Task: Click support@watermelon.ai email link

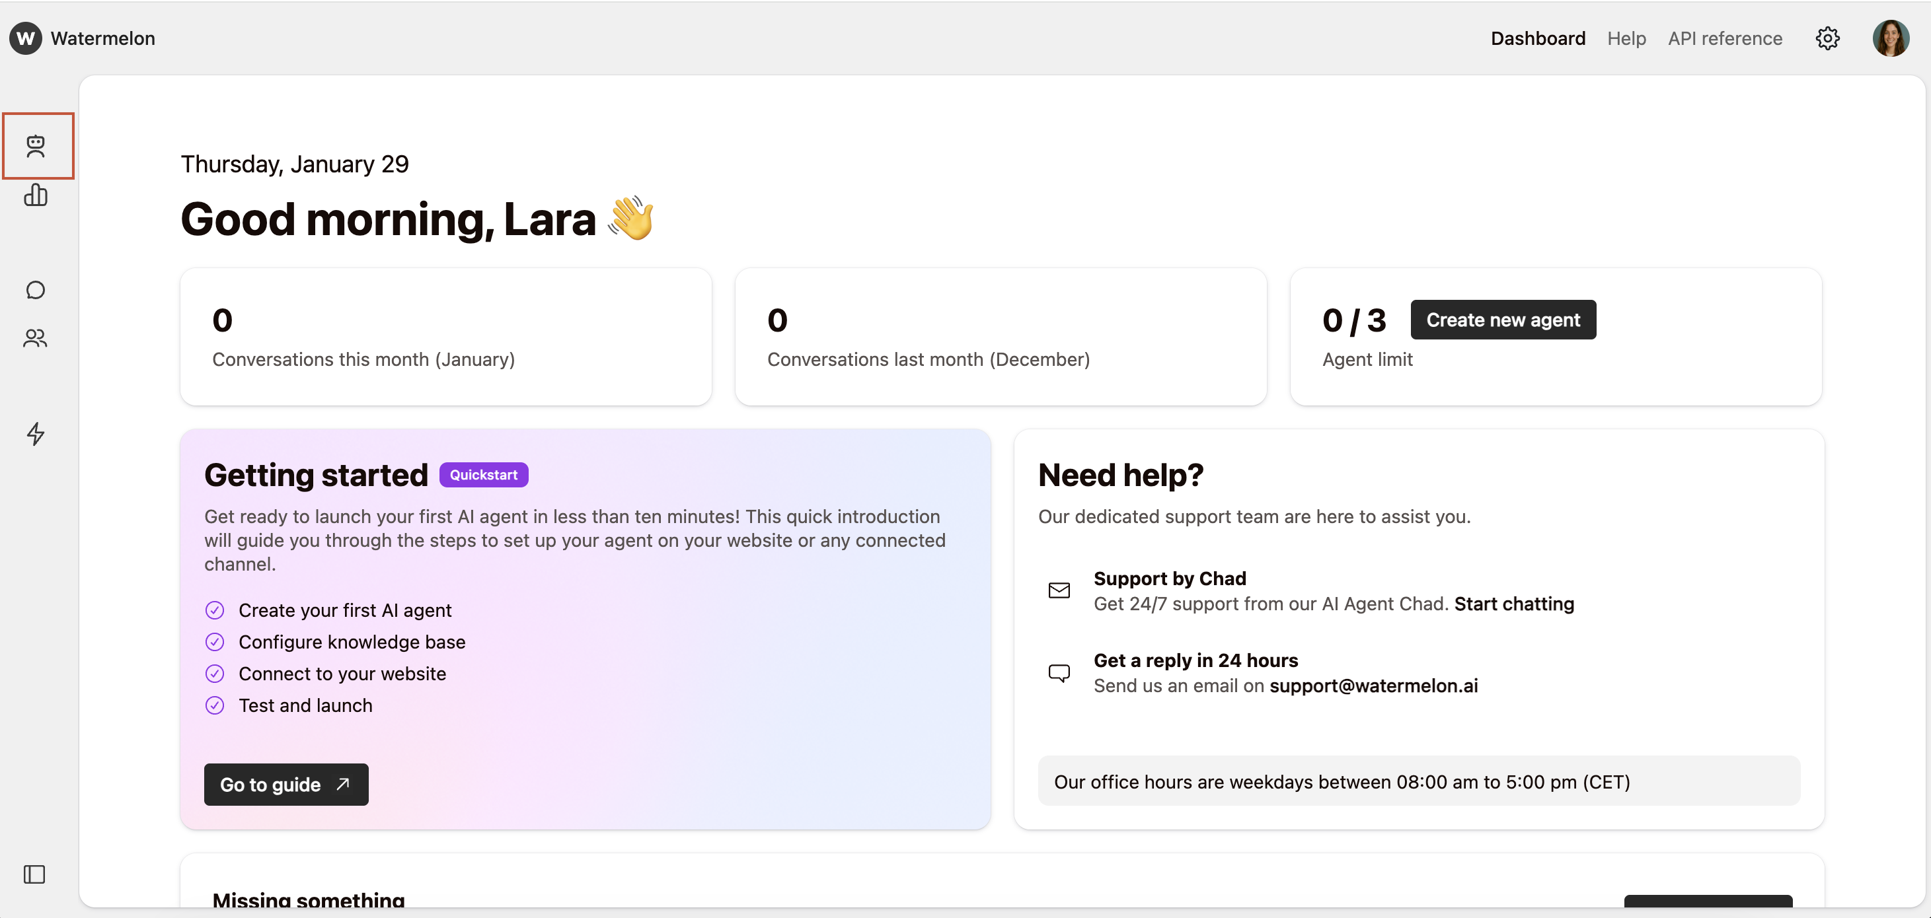Action: point(1373,686)
